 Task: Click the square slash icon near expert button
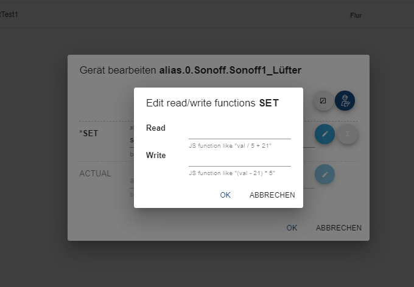[x=323, y=100]
